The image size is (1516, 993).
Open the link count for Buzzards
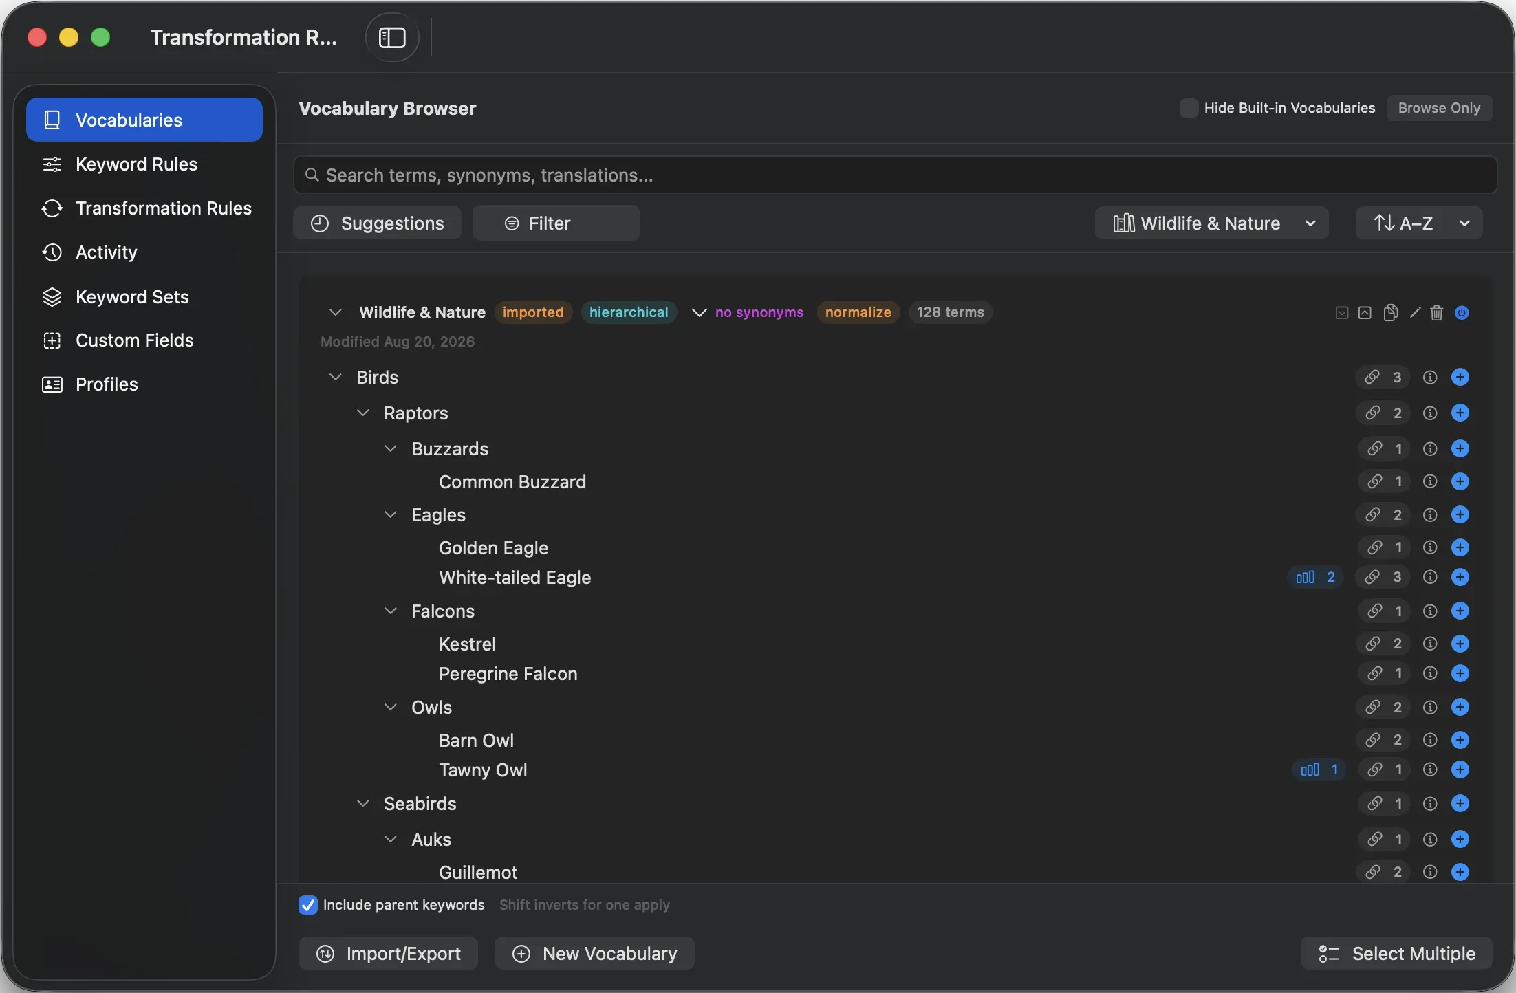point(1385,448)
